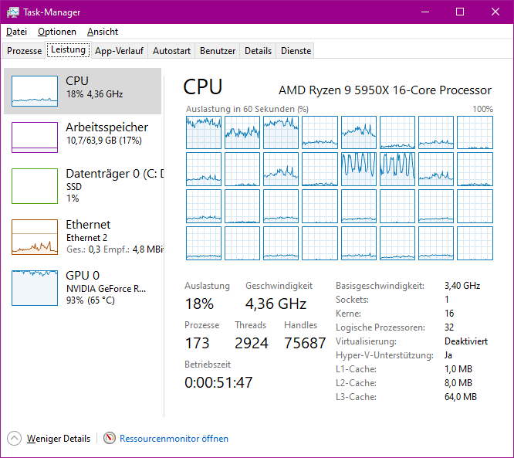Select the Ethernet 2 network entry
The width and height of the screenshot is (514, 458).
(83, 236)
